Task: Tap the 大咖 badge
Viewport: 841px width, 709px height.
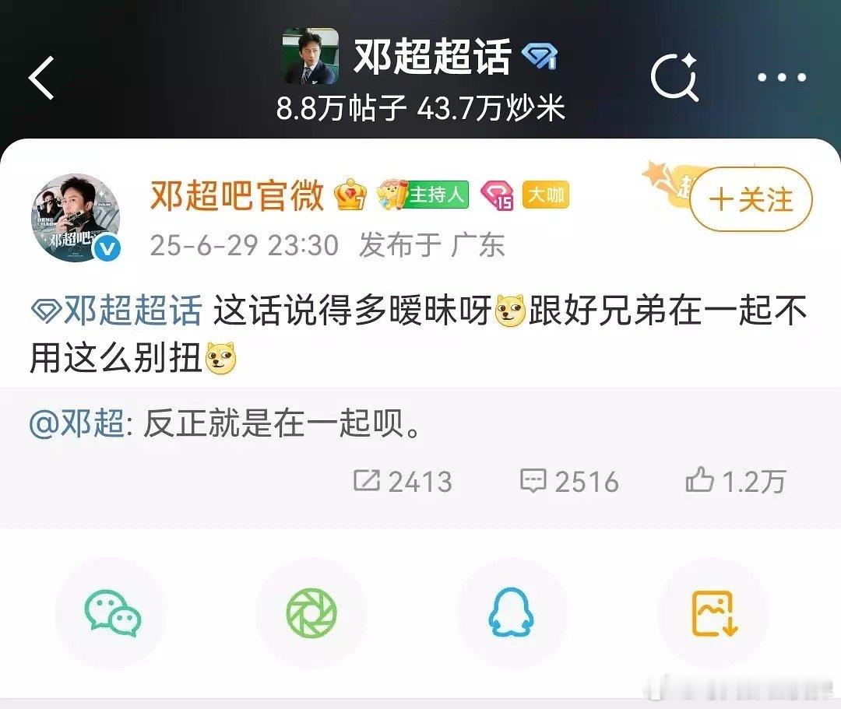Action: pyautogui.click(x=545, y=195)
